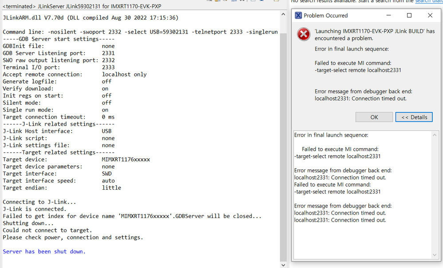Click the port value 2332 in the settings list
443x268 pixels.
pos(108,60)
